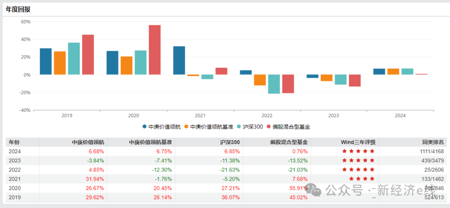
Task: Click the tallest red bar in 2020
Action: [x=155, y=50]
